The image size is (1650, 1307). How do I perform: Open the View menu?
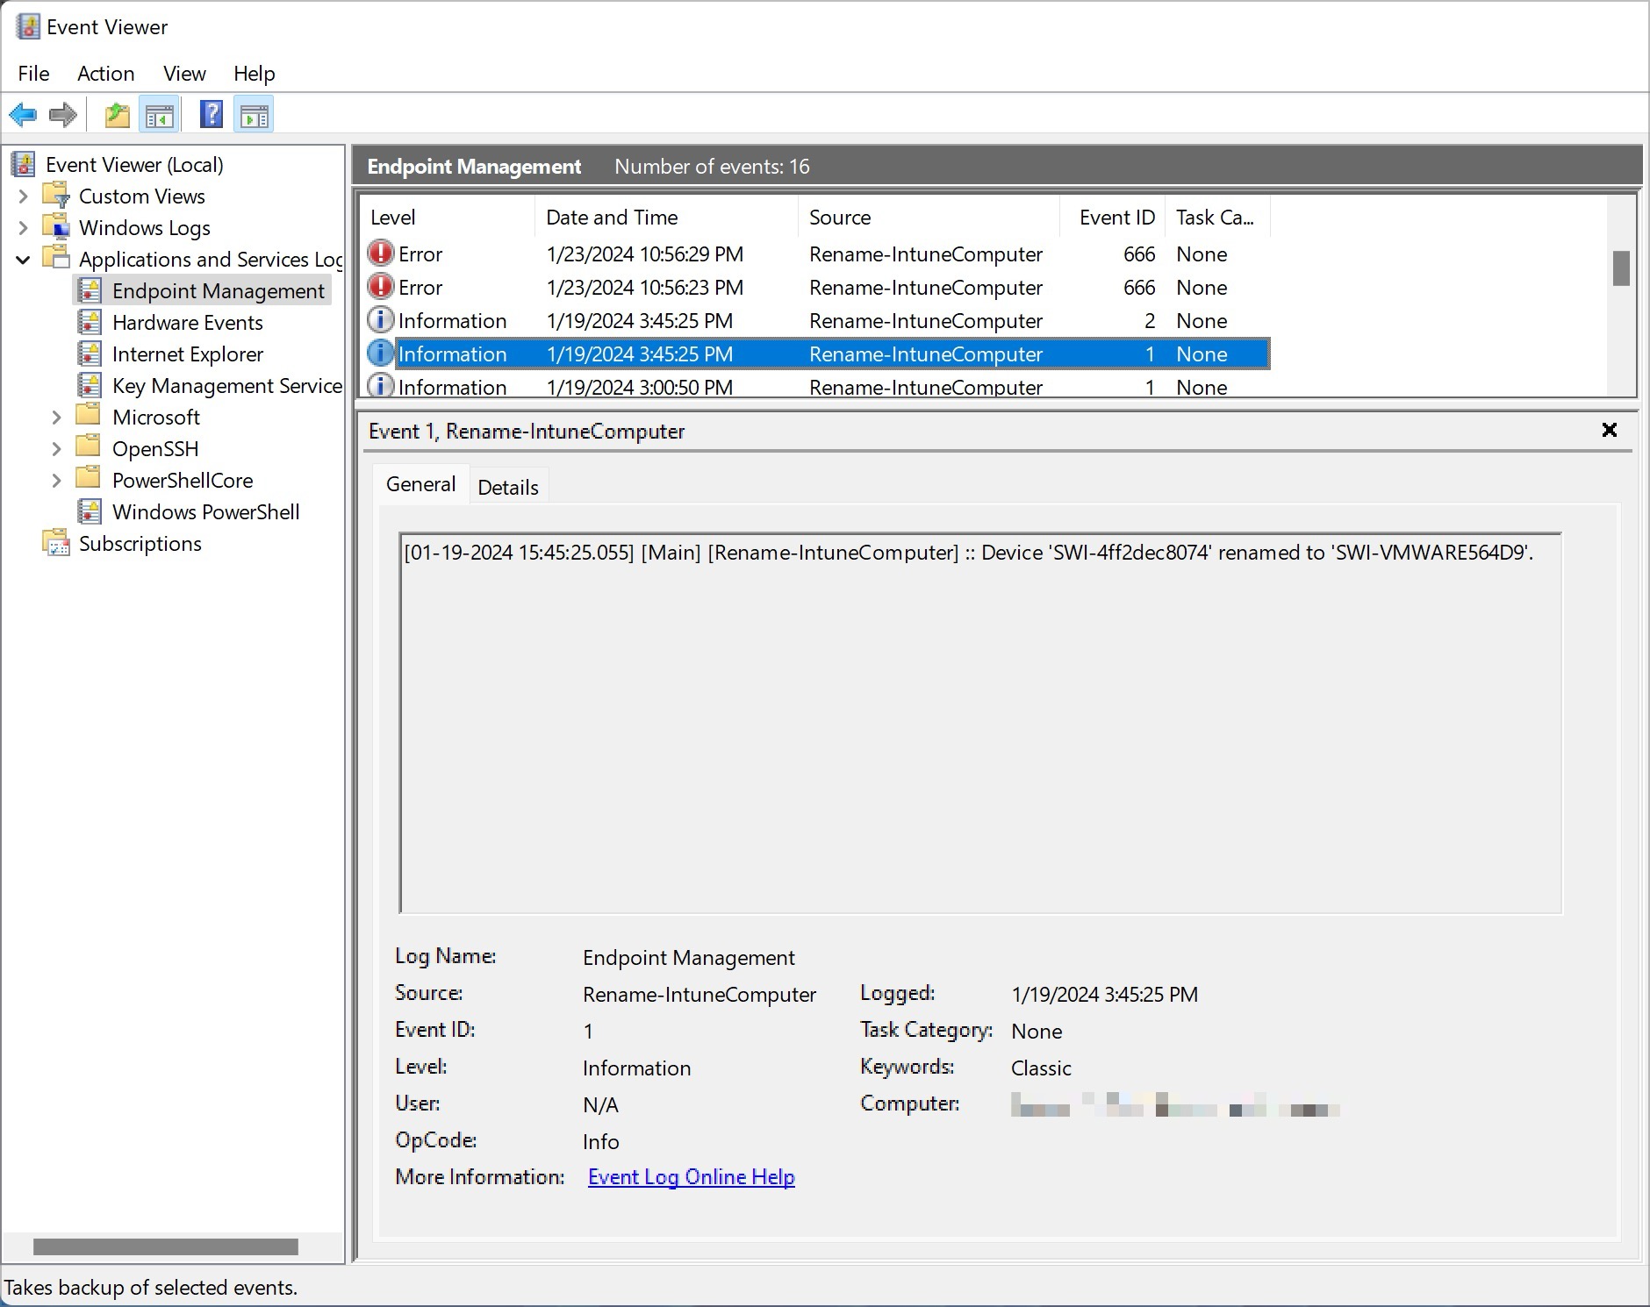[x=183, y=74]
